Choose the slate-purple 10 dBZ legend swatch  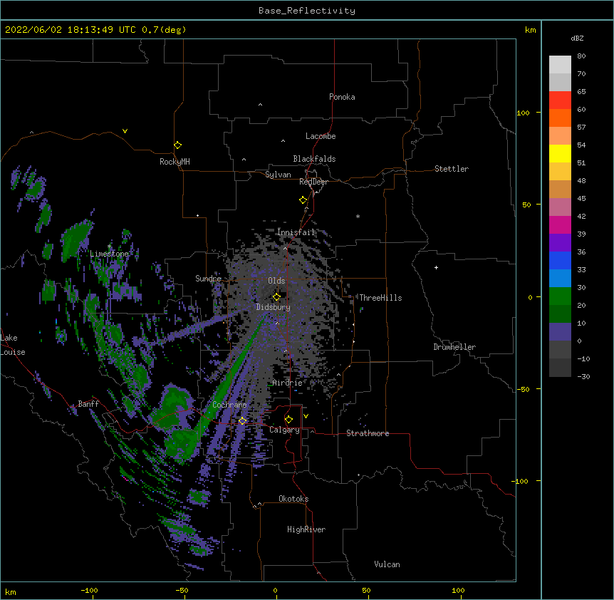pos(560,332)
